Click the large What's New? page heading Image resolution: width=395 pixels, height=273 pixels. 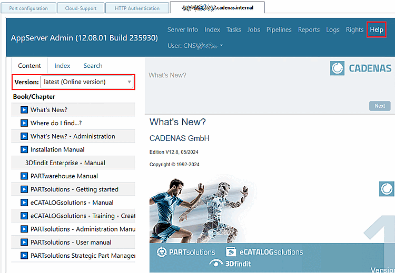[x=177, y=122]
